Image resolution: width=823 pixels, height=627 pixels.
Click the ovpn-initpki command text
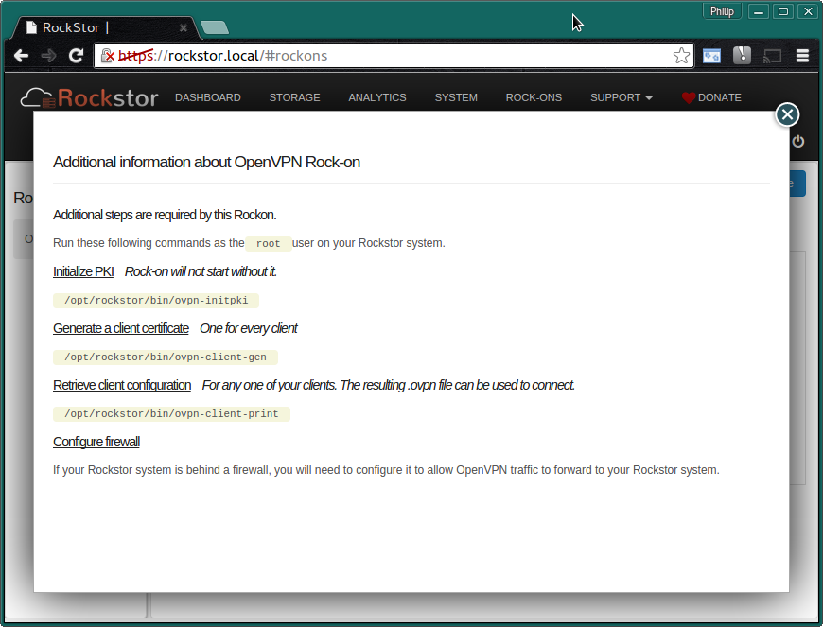tap(156, 300)
